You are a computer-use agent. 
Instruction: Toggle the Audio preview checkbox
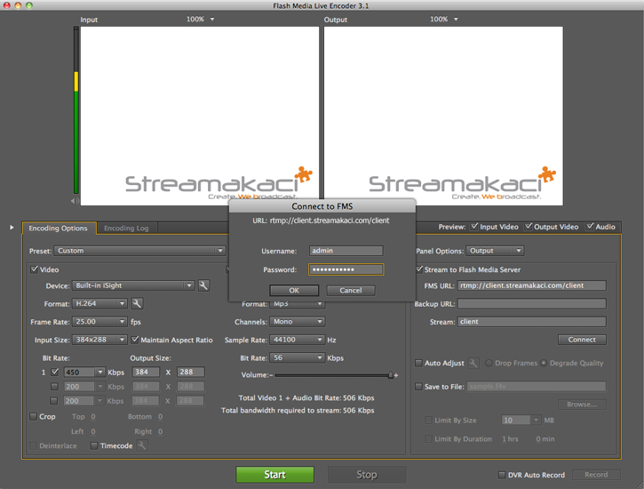coord(590,227)
